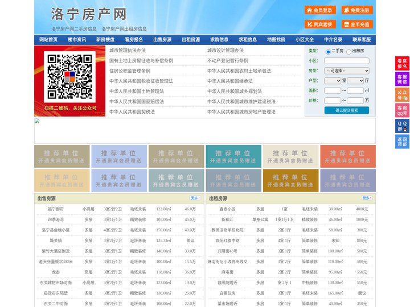Click the 会员登录 member login button

(x=320, y=10)
